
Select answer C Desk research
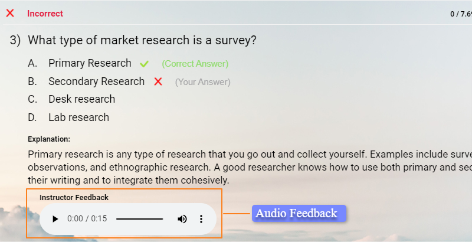tap(81, 99)
